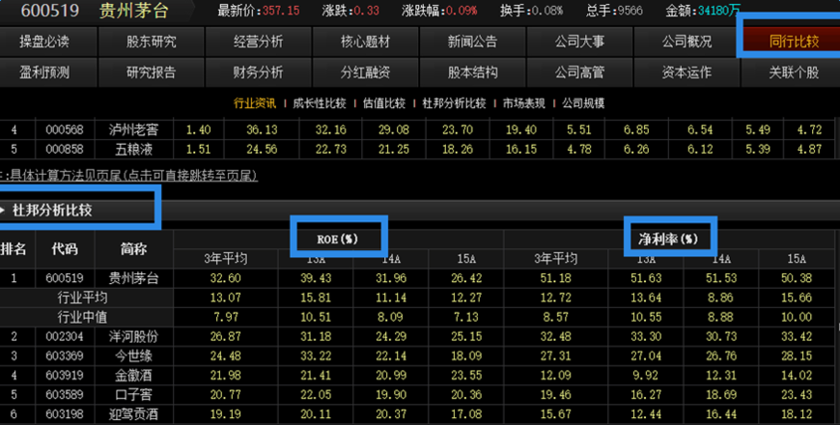Select 贵州茅台 row in 杜邦 table
The height and width of the screenshot is (425, 840).
pos(133,278)
